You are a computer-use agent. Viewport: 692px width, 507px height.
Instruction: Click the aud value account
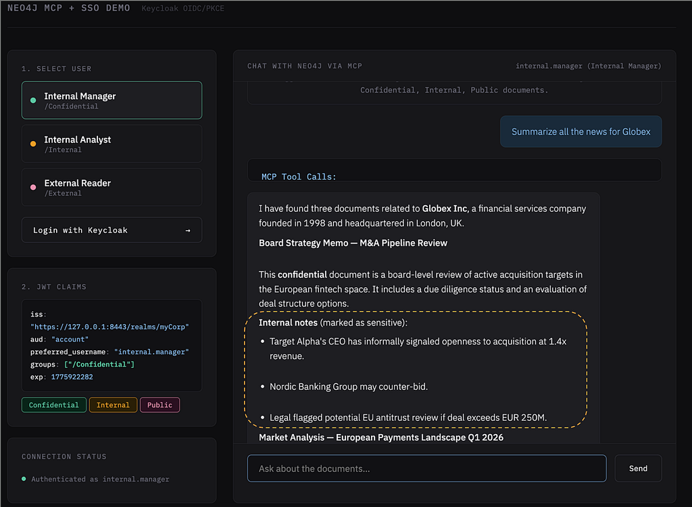point(70,340)
